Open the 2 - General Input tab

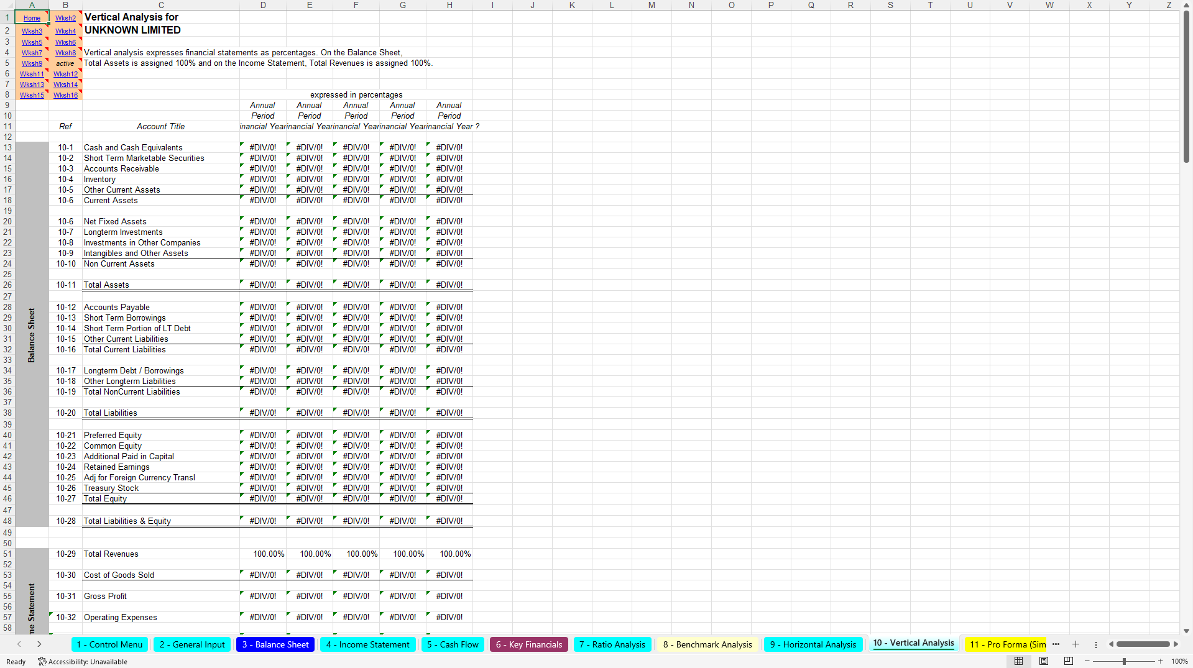pyautogui.click(x=192, y=644)
